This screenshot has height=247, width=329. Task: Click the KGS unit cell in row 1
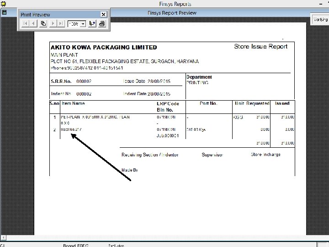point(238,117)
